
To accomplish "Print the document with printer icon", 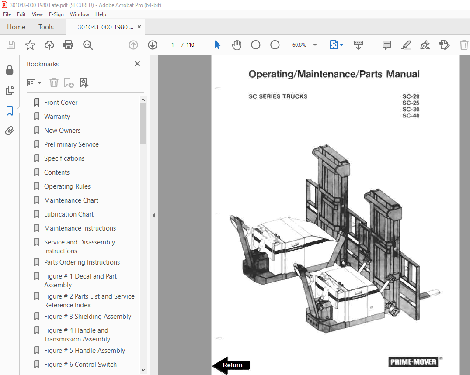I will click(x=68, y=45).
